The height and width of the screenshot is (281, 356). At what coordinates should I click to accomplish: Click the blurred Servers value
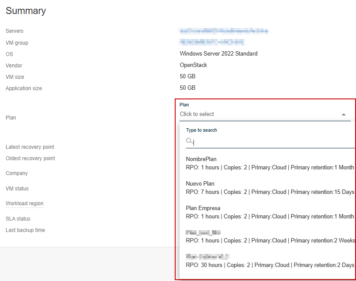pos(224,31)
